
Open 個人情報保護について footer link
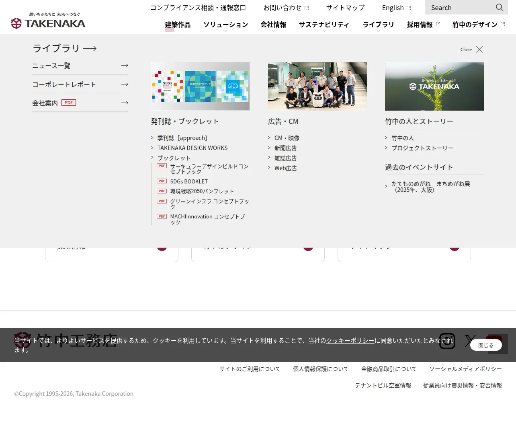pos(321,369)
